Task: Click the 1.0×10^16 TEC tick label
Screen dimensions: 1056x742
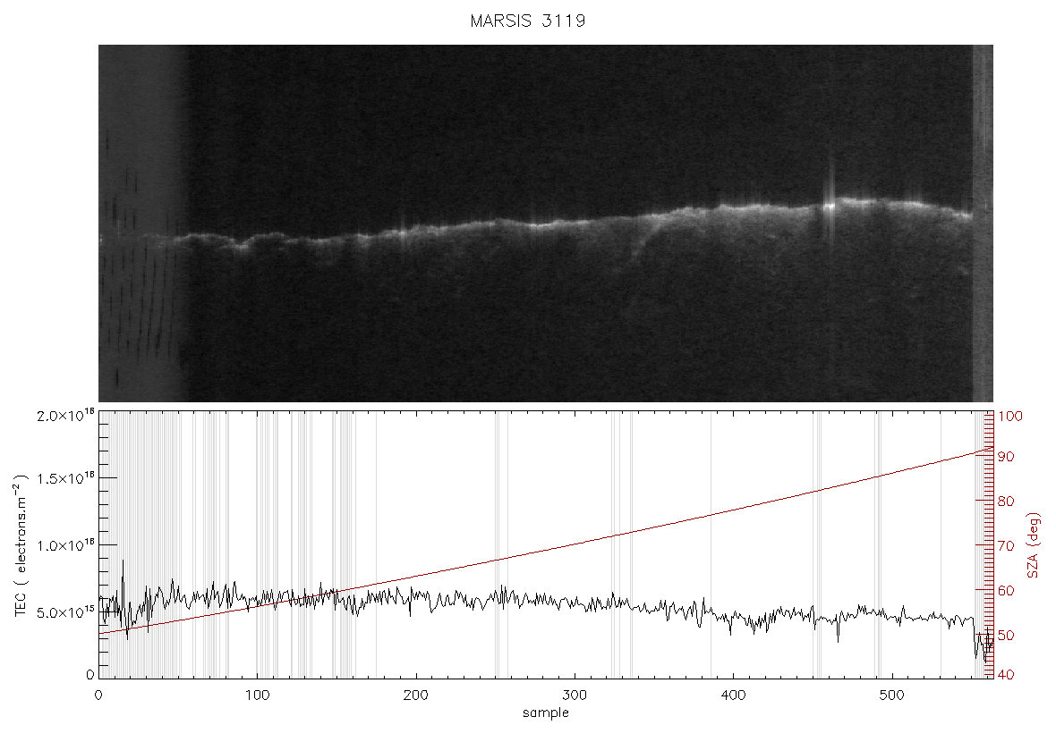Action: (65, 545)
